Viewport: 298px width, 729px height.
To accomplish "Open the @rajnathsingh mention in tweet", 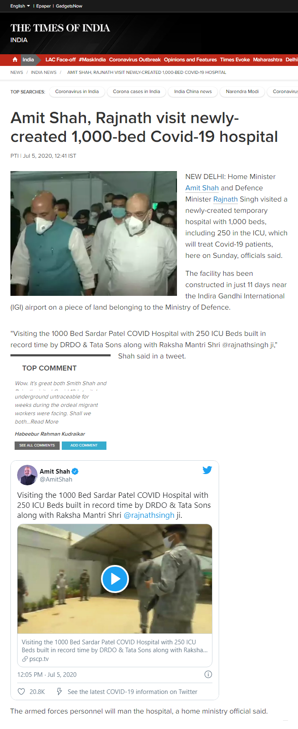I will pyautogui.click(x=149, y=515).
